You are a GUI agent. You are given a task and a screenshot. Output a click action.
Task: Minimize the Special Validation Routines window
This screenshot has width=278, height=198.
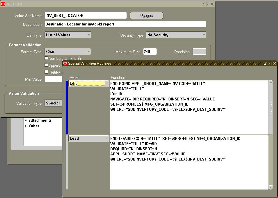[265, 63]
